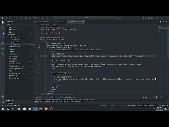The image size is (169, 127).
Task: Open the Windows Start menu
Action: (x=3, y=109)
